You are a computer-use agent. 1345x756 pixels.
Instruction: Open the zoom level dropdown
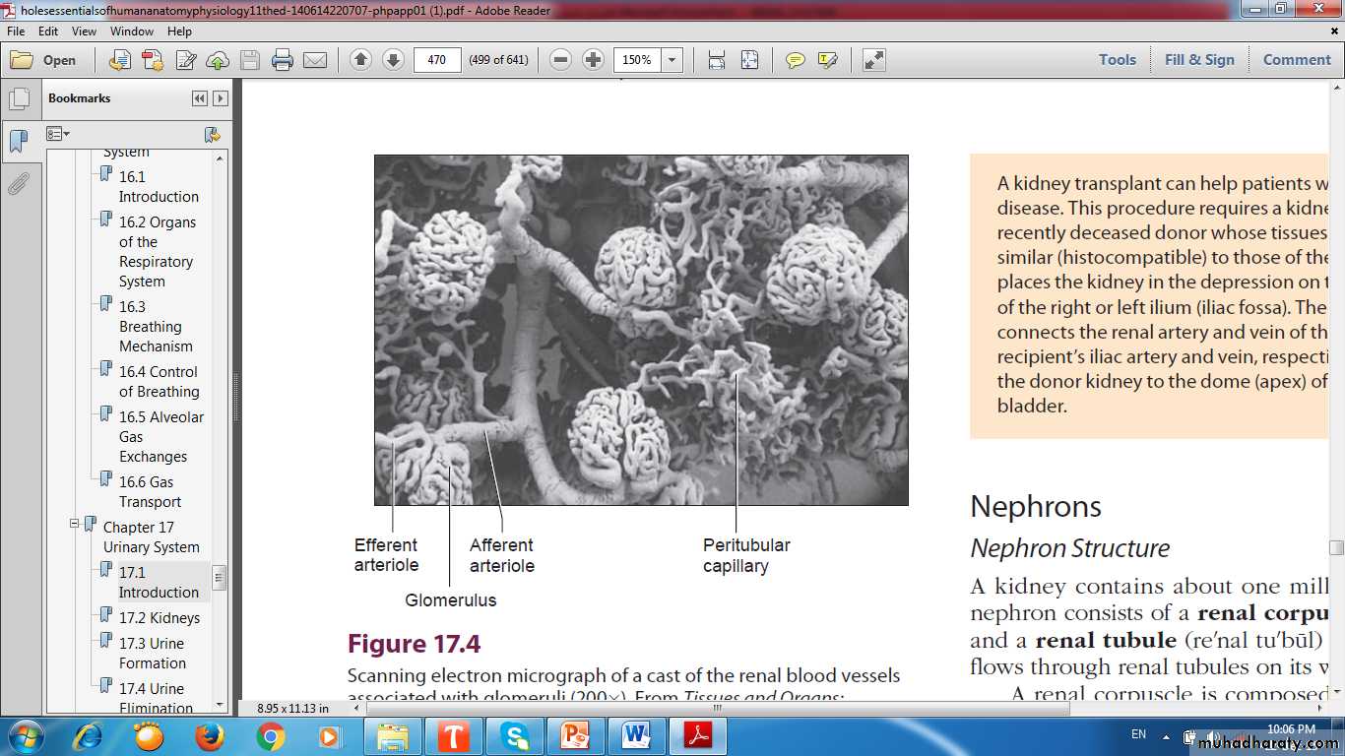pos(672,60)
